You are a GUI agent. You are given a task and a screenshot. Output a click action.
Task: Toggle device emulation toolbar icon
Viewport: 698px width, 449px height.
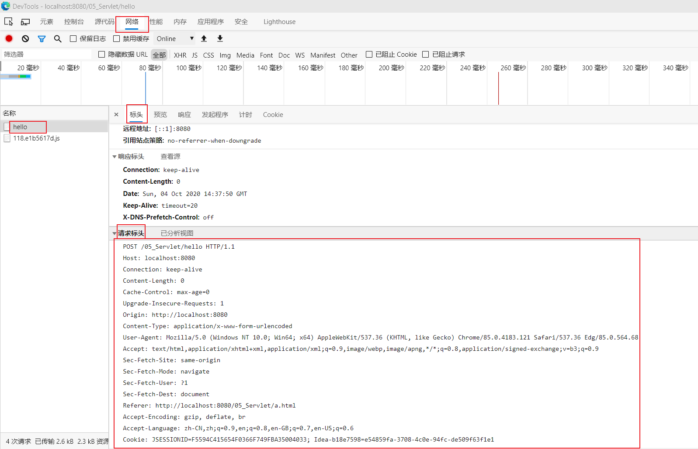pos(25,21)
